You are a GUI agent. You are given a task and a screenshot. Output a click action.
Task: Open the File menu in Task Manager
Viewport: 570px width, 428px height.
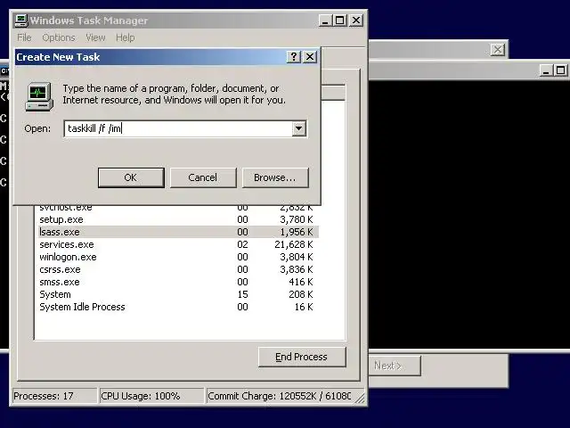(24, 37)
